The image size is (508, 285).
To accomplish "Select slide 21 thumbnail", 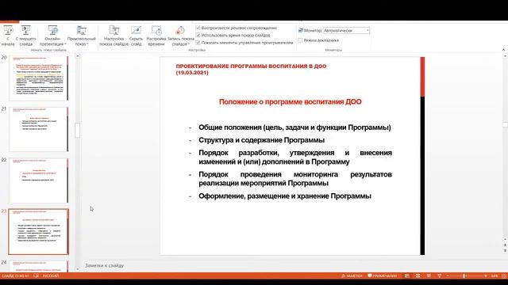I will (x=39, y=129).
